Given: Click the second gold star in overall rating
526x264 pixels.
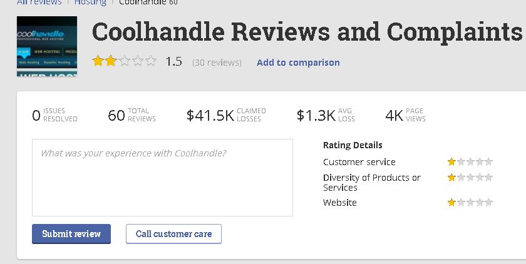Looking at the screenshot, I should [111, 61].
